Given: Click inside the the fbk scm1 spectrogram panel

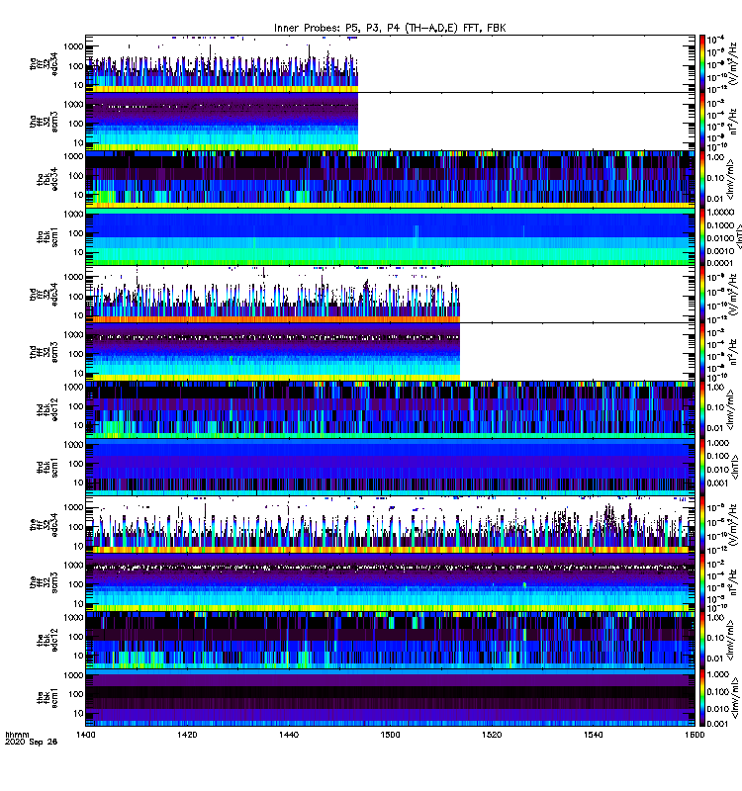Looking at the screenshot, I should point(390,698).
